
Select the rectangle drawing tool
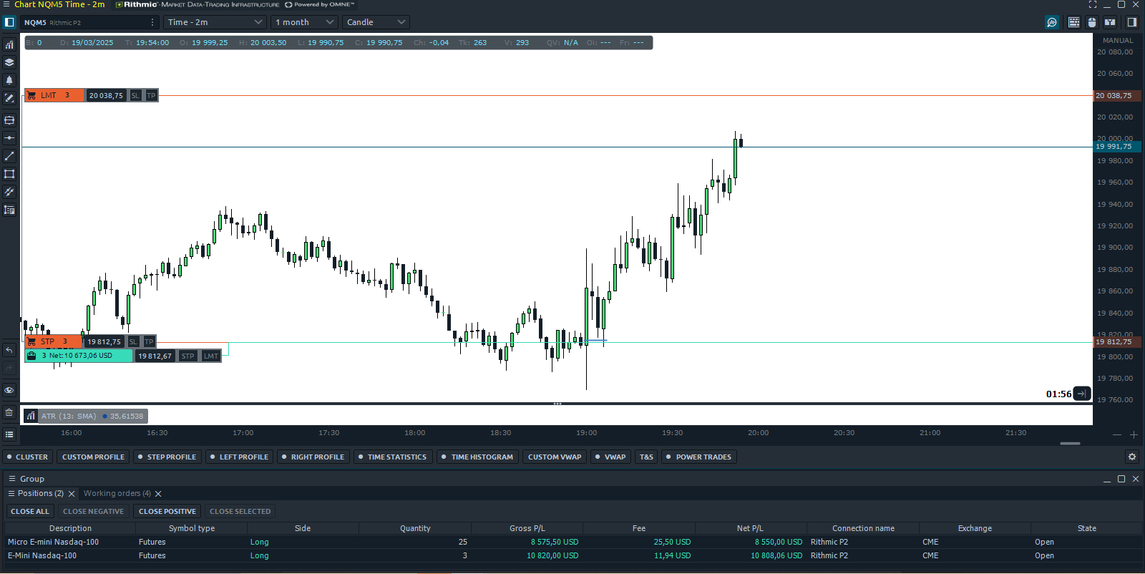(x=9, y=174)
